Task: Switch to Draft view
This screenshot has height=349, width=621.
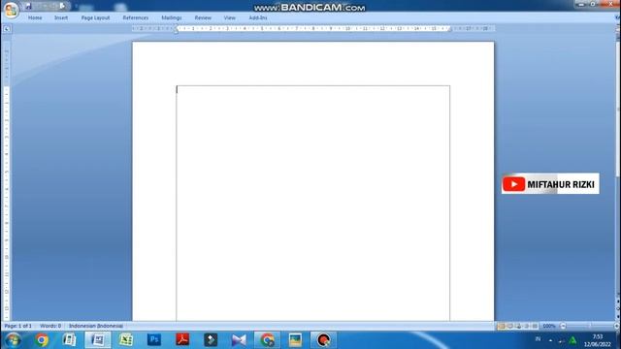Action: pyautogui.click(x=535, y=326)
